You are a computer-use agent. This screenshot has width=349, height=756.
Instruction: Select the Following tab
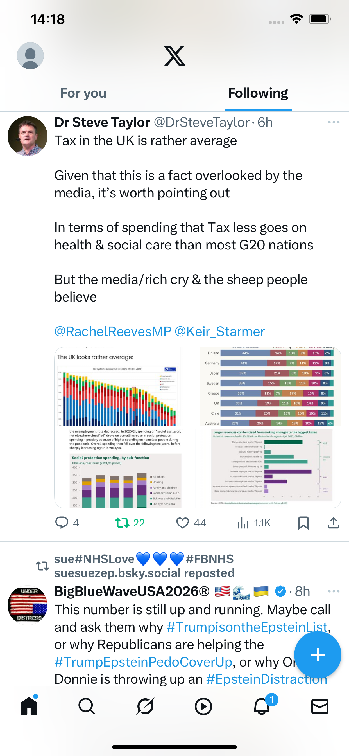click(258, 93)
